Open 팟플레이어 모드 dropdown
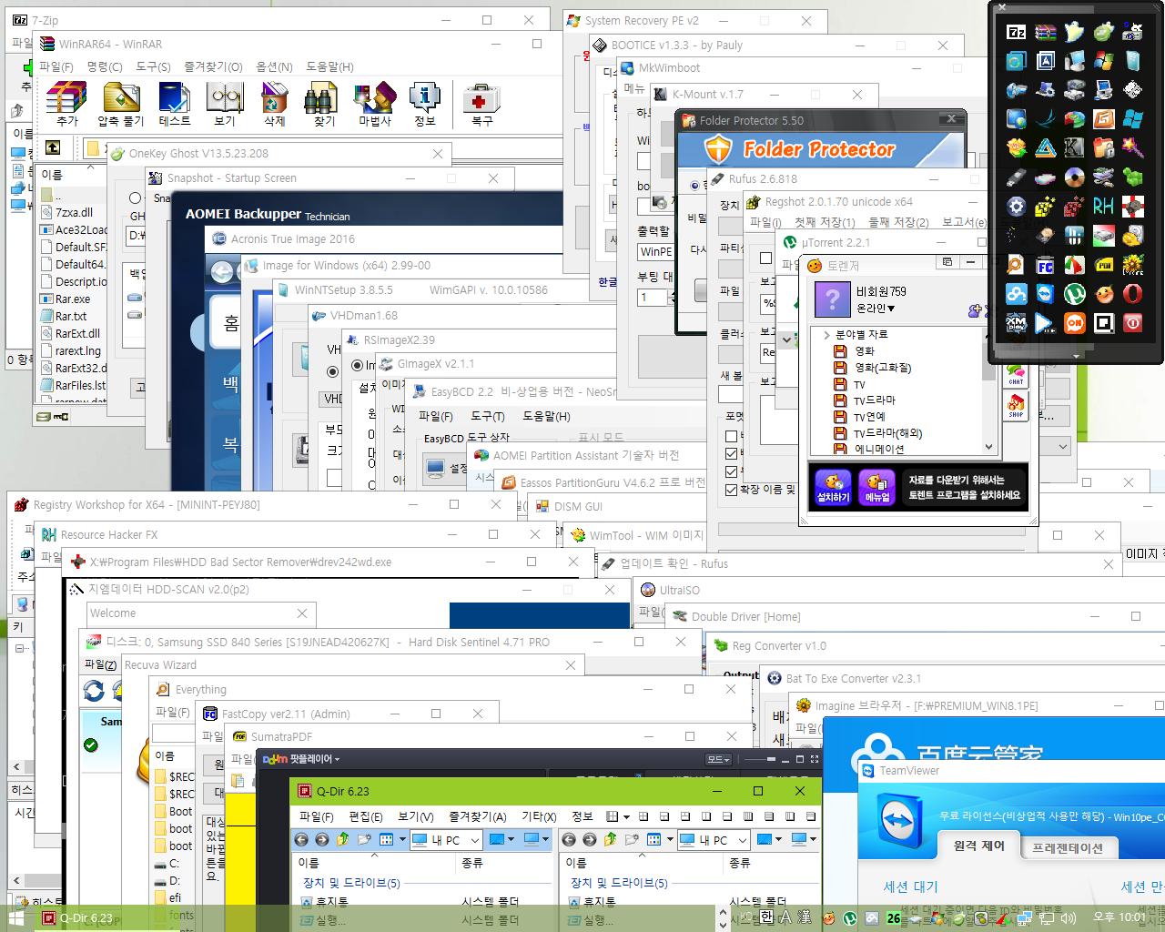The image size is (1165, 932). (x=718, y=759)
